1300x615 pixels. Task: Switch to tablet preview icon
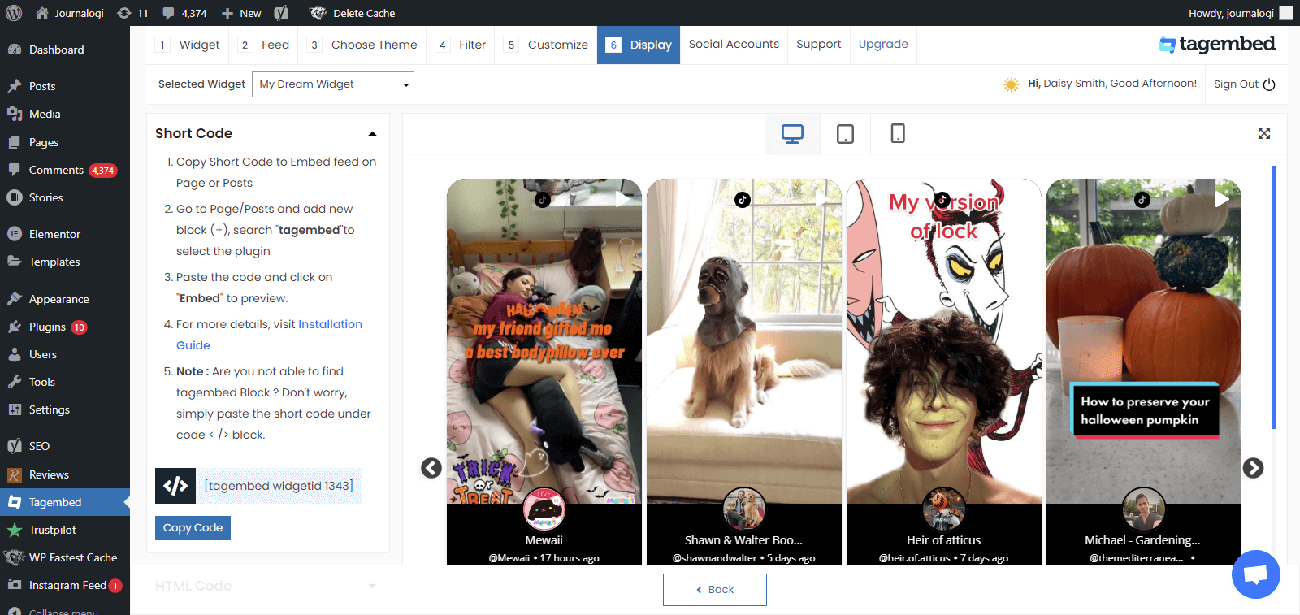pos(845,134)
